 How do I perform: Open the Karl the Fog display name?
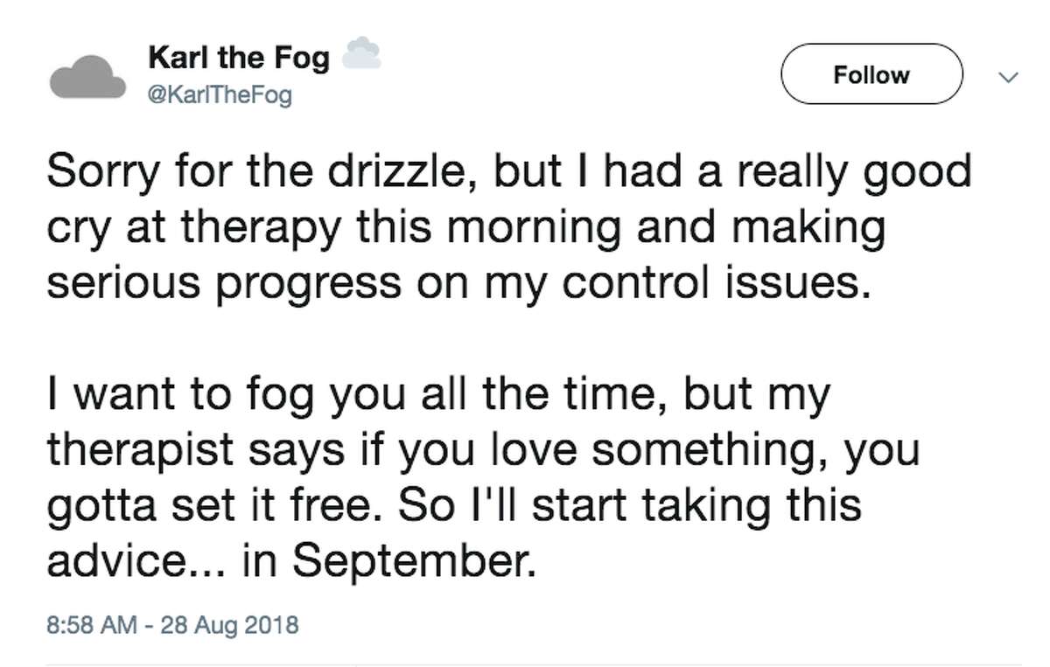click(x=239, y=59)
